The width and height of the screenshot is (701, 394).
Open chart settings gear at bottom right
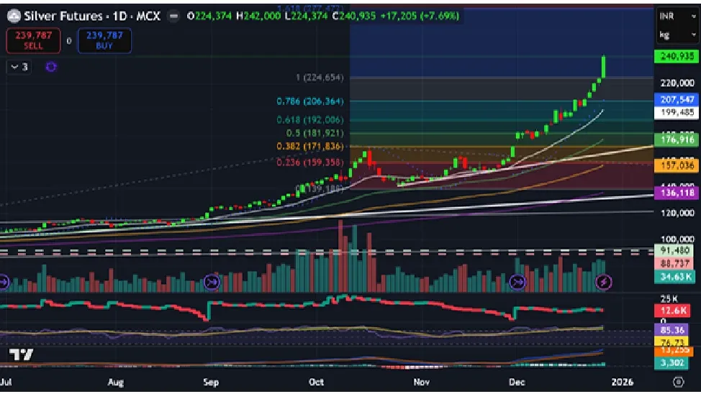(678, 382)
